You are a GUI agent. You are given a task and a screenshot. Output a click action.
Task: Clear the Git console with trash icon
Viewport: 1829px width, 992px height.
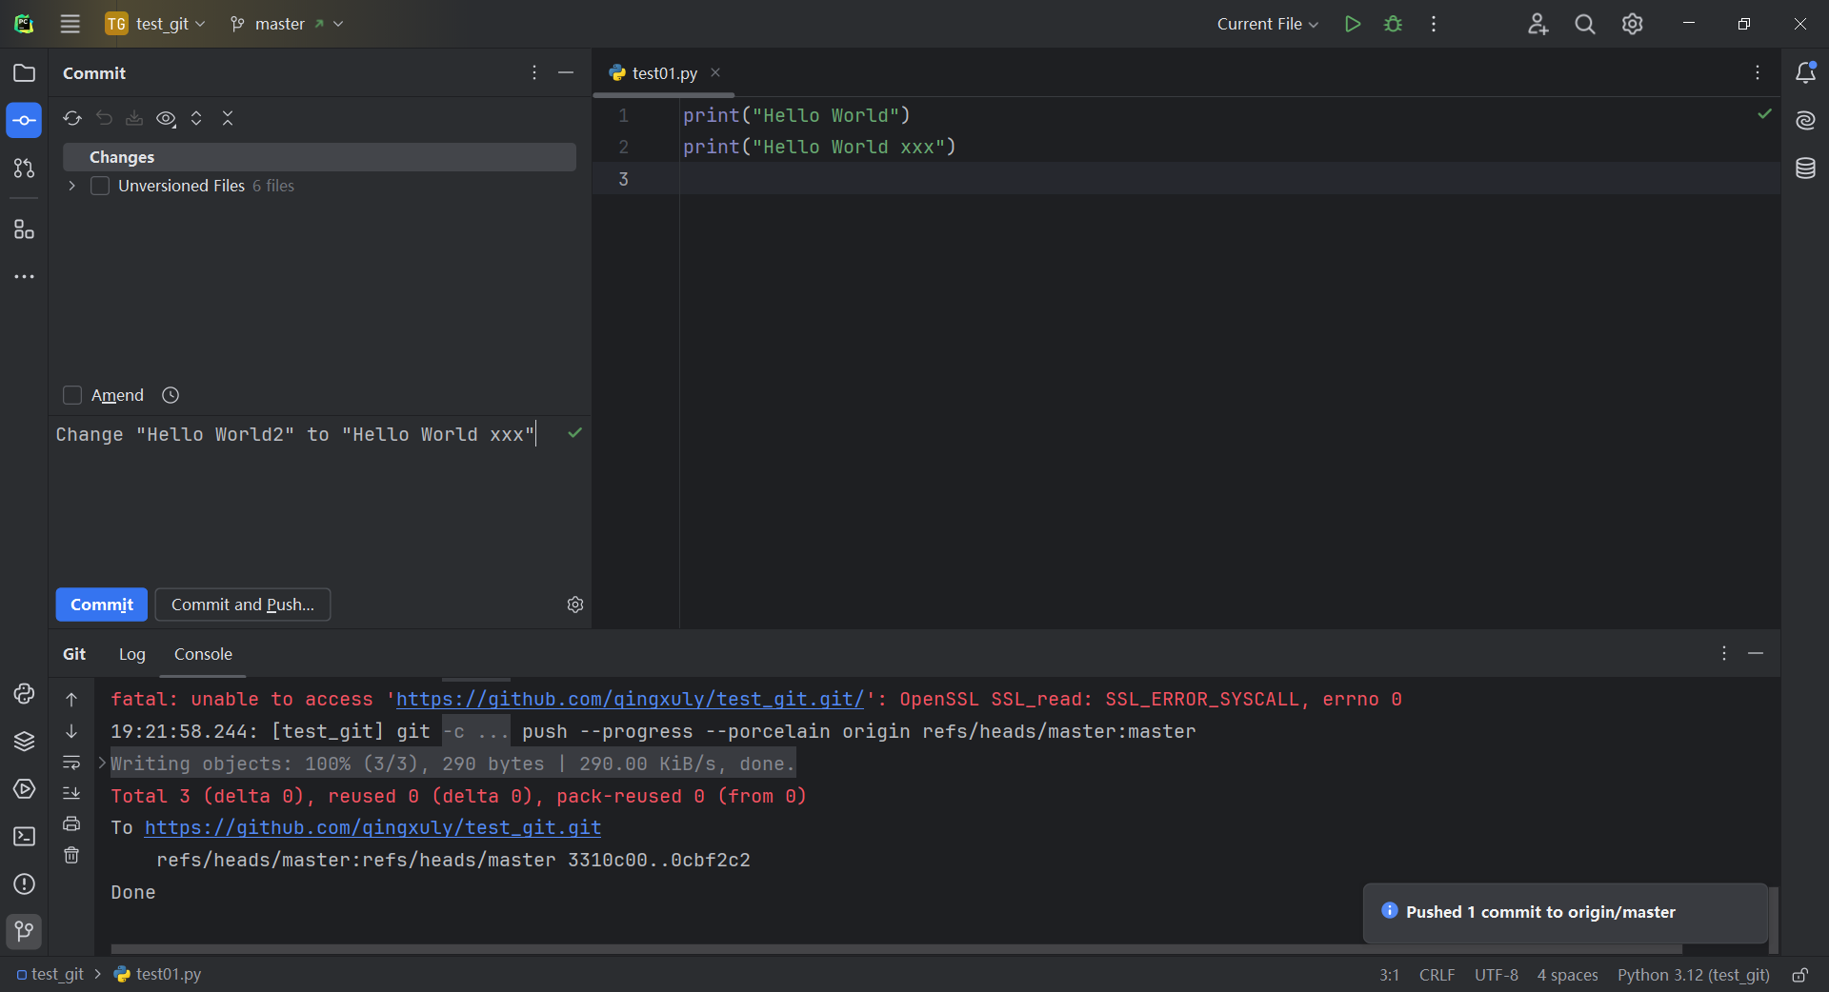71,855
